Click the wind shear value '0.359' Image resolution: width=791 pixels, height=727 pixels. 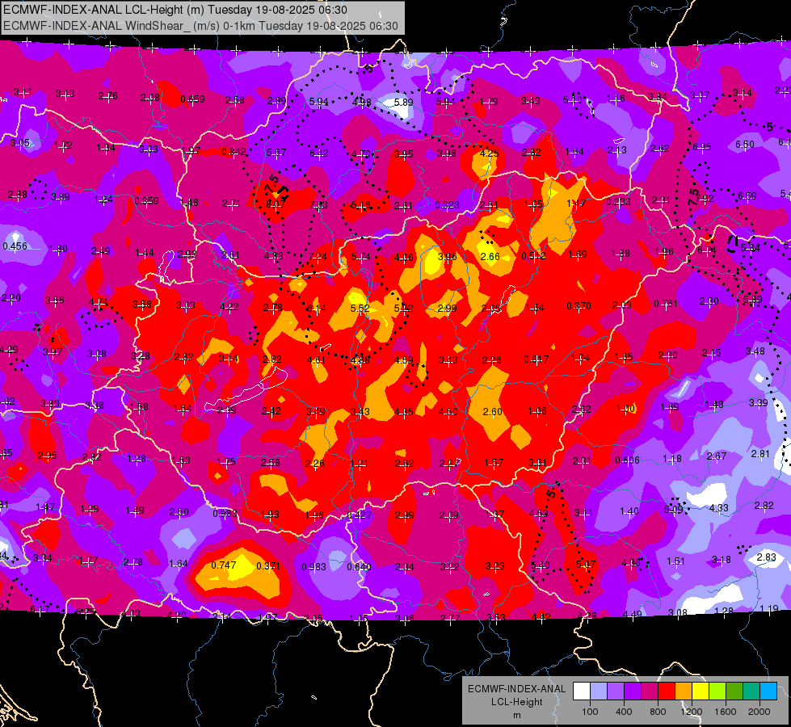147,201
